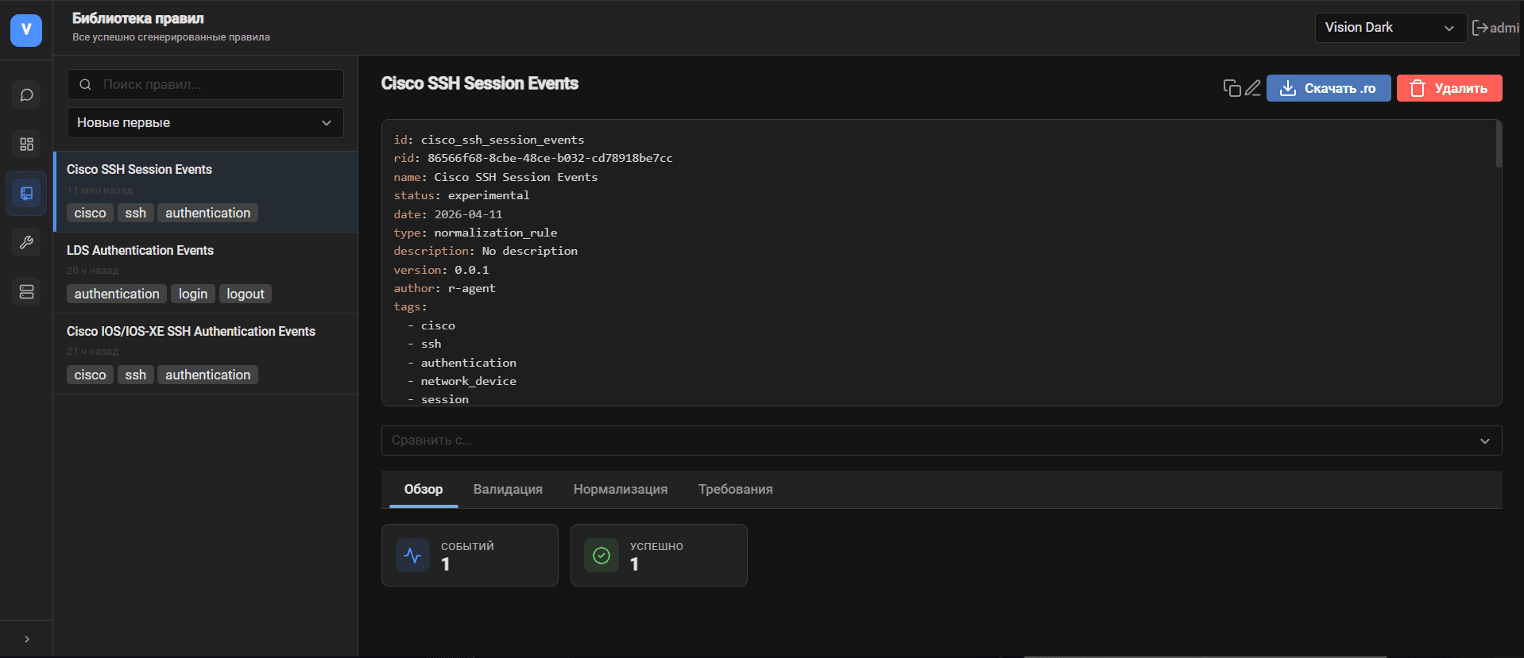Screen dimensions: 1524x658
Task: Open the dashboard grid icon in sidebar
Action: pos(26,144)
